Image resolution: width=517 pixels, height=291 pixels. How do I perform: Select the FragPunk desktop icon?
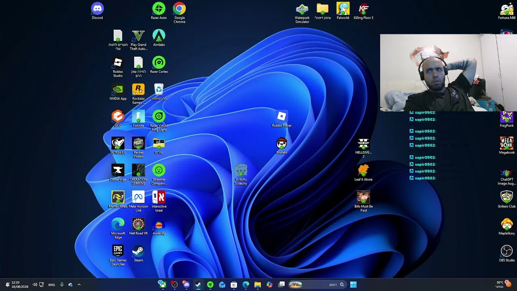click(x=506, y=119)
